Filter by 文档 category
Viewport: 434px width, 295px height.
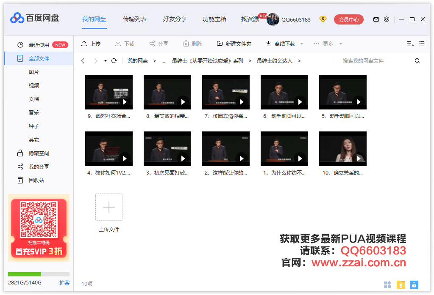pyautogui.click(x=34, y=99)
